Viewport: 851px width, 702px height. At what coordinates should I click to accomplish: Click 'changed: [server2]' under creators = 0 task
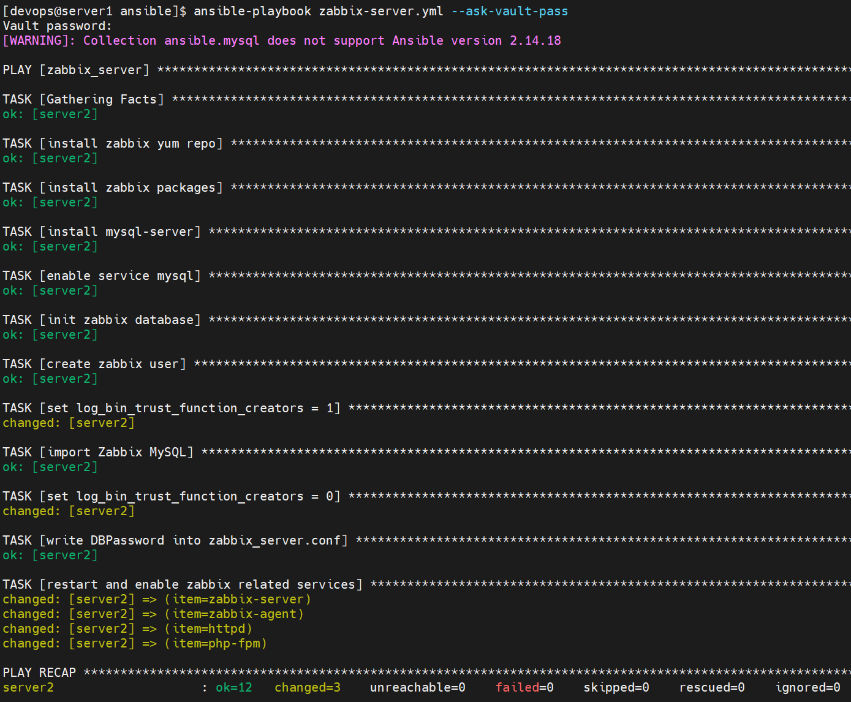pyautogui.click(x=69, y=511)
